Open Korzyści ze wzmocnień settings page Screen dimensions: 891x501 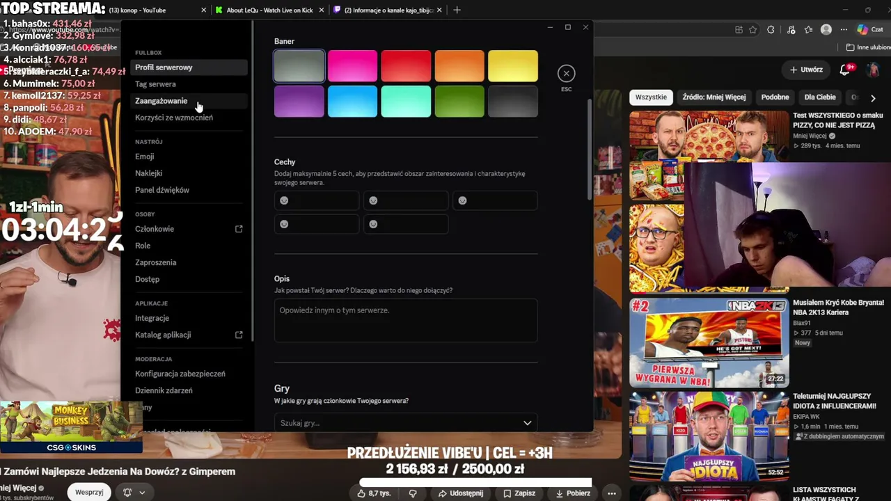pos(189,118)
